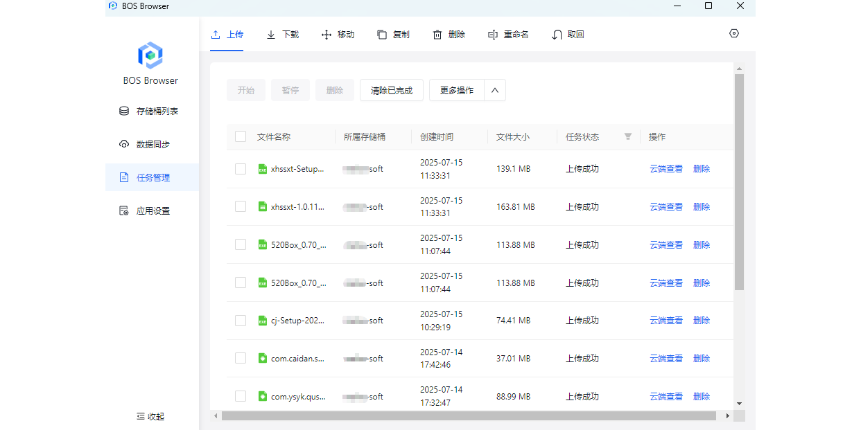Click 云端查看 for the com.caidan file
The width and height of the screenshot is (861, 430).
point(666,359)
